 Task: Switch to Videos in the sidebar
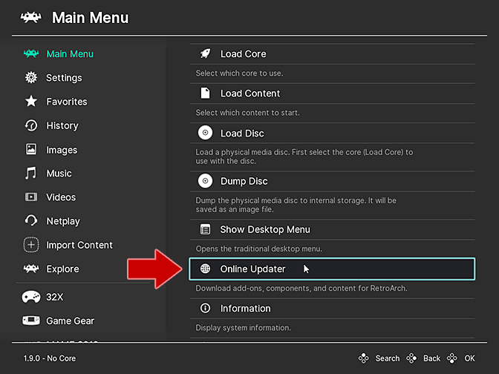pos(60,197)
